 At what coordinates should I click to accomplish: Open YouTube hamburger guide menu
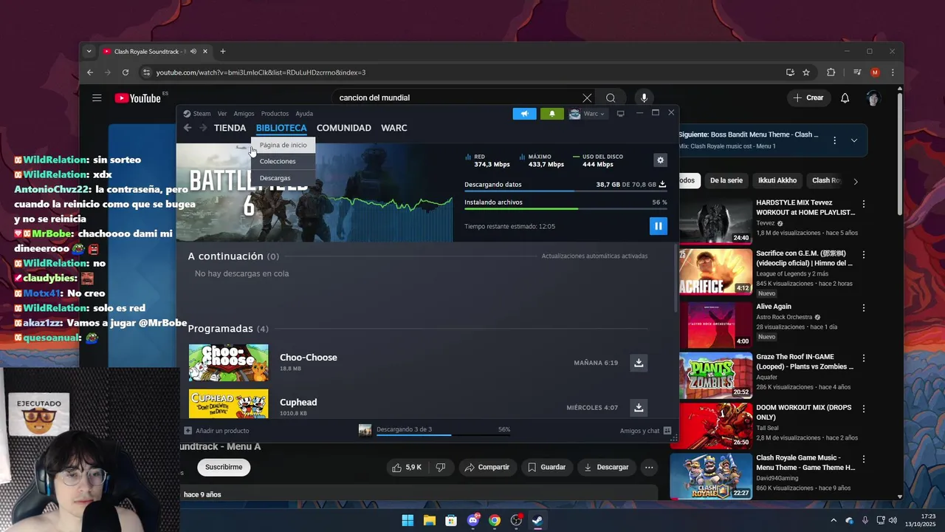pyautogui.click(x=97, y=98)
